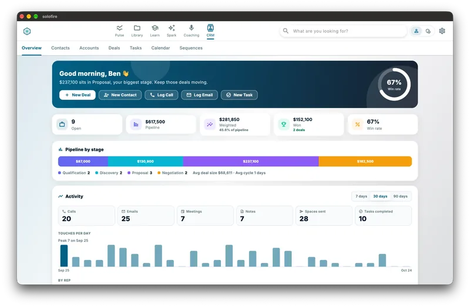This screenshot has height=307, width=470.
Task: Click the Qualification 2 legend entry
Action: pos(74,173)
